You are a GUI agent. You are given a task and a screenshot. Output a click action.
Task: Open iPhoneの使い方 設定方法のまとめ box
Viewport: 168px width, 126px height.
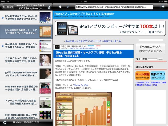pos(151,49)
